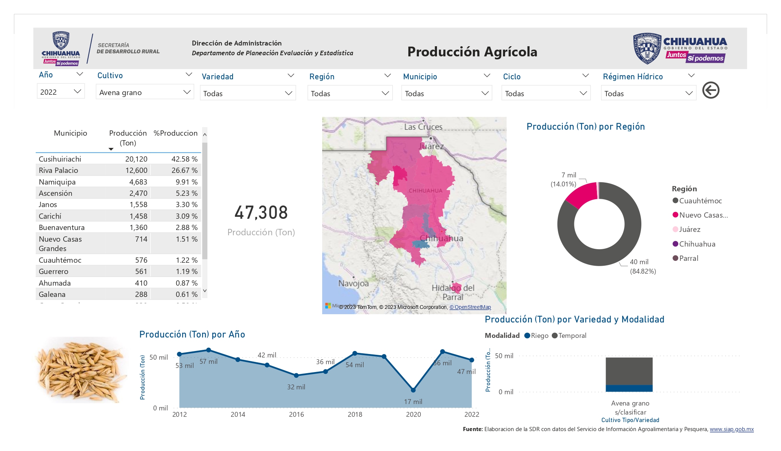
Task: Click the 2016 data point at 32 mil
Action: click(296, 375)
